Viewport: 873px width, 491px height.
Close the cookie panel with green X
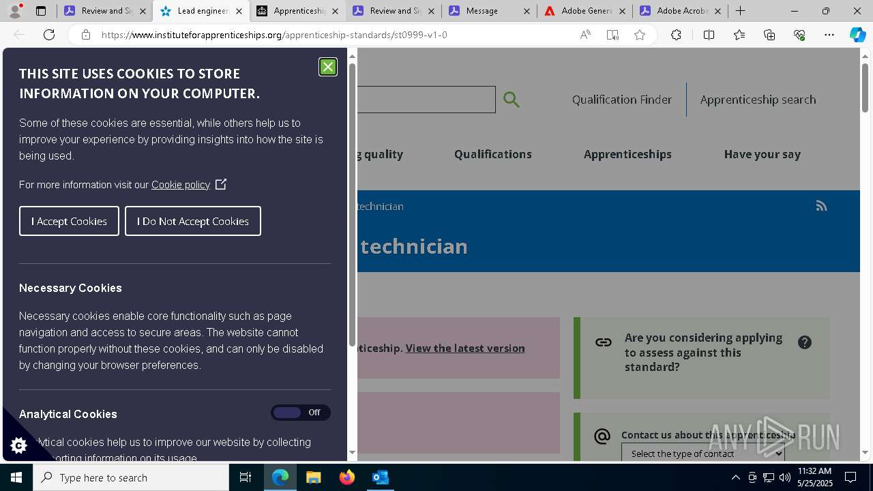[x=328, y=67]
